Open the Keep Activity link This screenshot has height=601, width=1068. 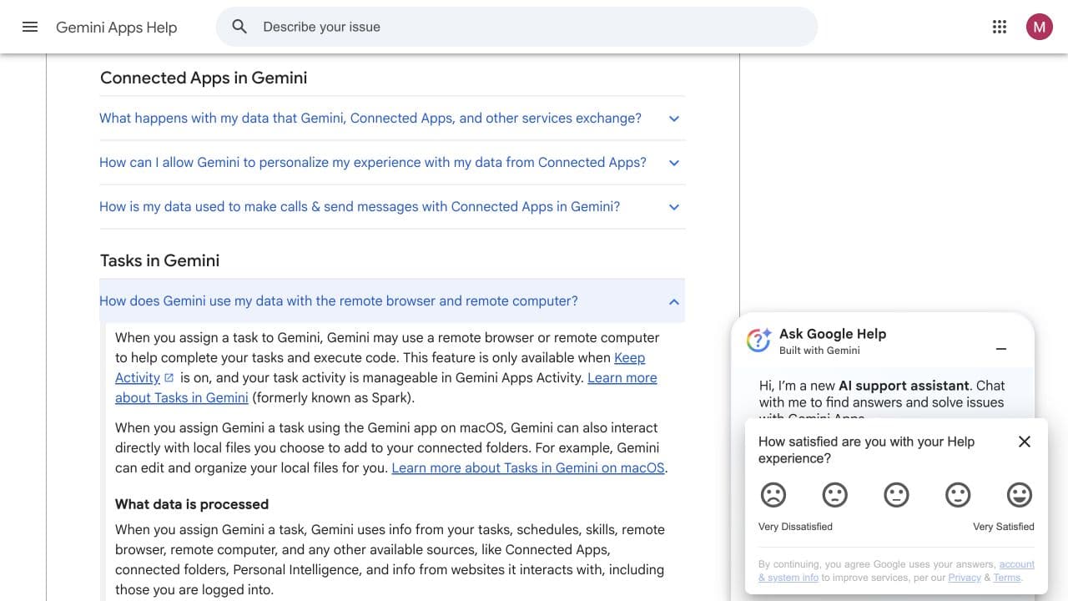click(380, 367)
